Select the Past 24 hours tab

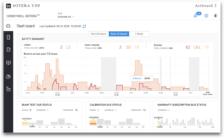[98, 34]
